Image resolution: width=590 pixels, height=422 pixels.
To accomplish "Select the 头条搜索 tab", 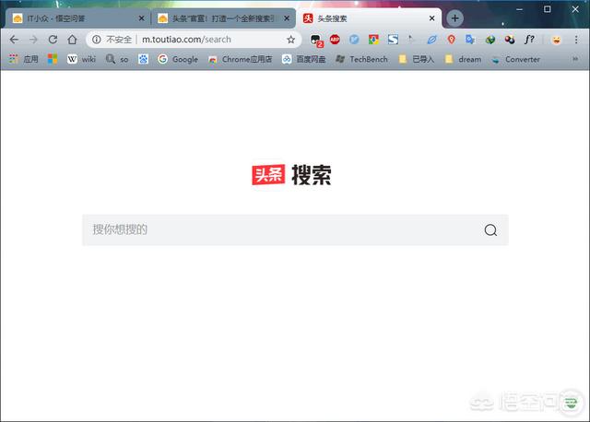I will pos(369,18).
